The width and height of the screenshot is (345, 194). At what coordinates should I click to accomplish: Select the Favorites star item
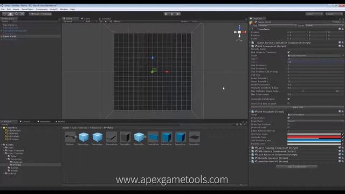10,128
